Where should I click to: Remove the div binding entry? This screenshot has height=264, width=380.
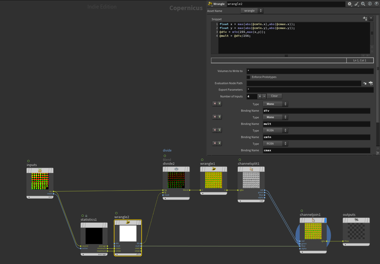pyautogui.click(x=215, y=103)
